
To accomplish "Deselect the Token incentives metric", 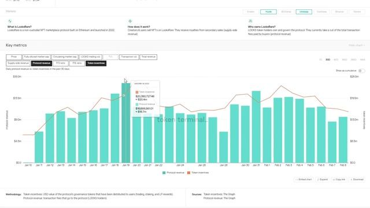I will (x=96, y=63).
